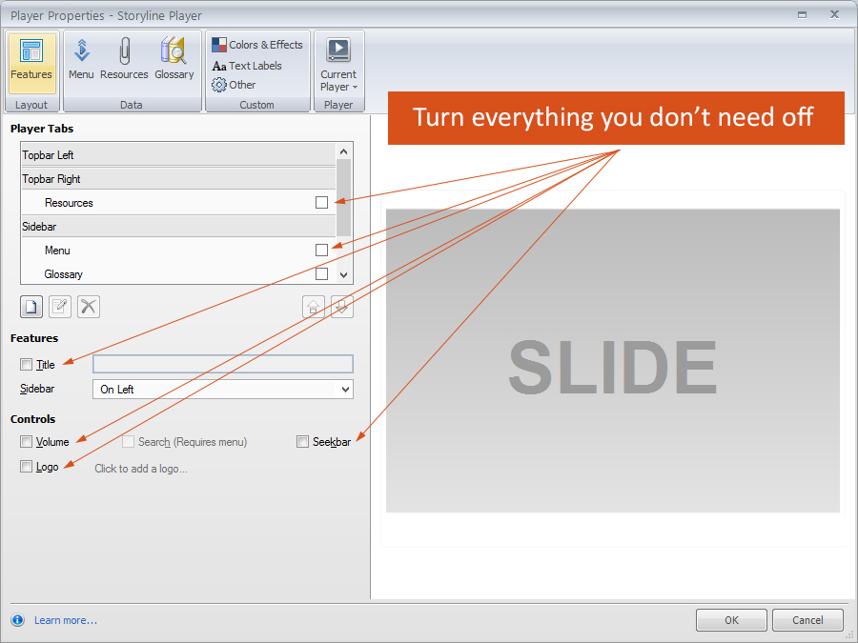Viewport: 858px width, 643px height.
Task: Click the Player Tabs scroll up arrow
Action: (343, 151)
